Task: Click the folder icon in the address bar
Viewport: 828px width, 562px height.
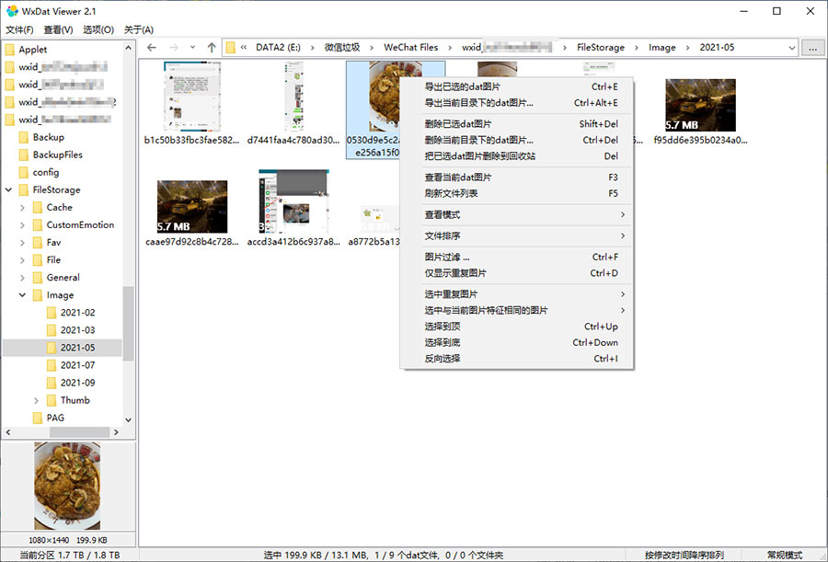Action: tap(232, 46)
